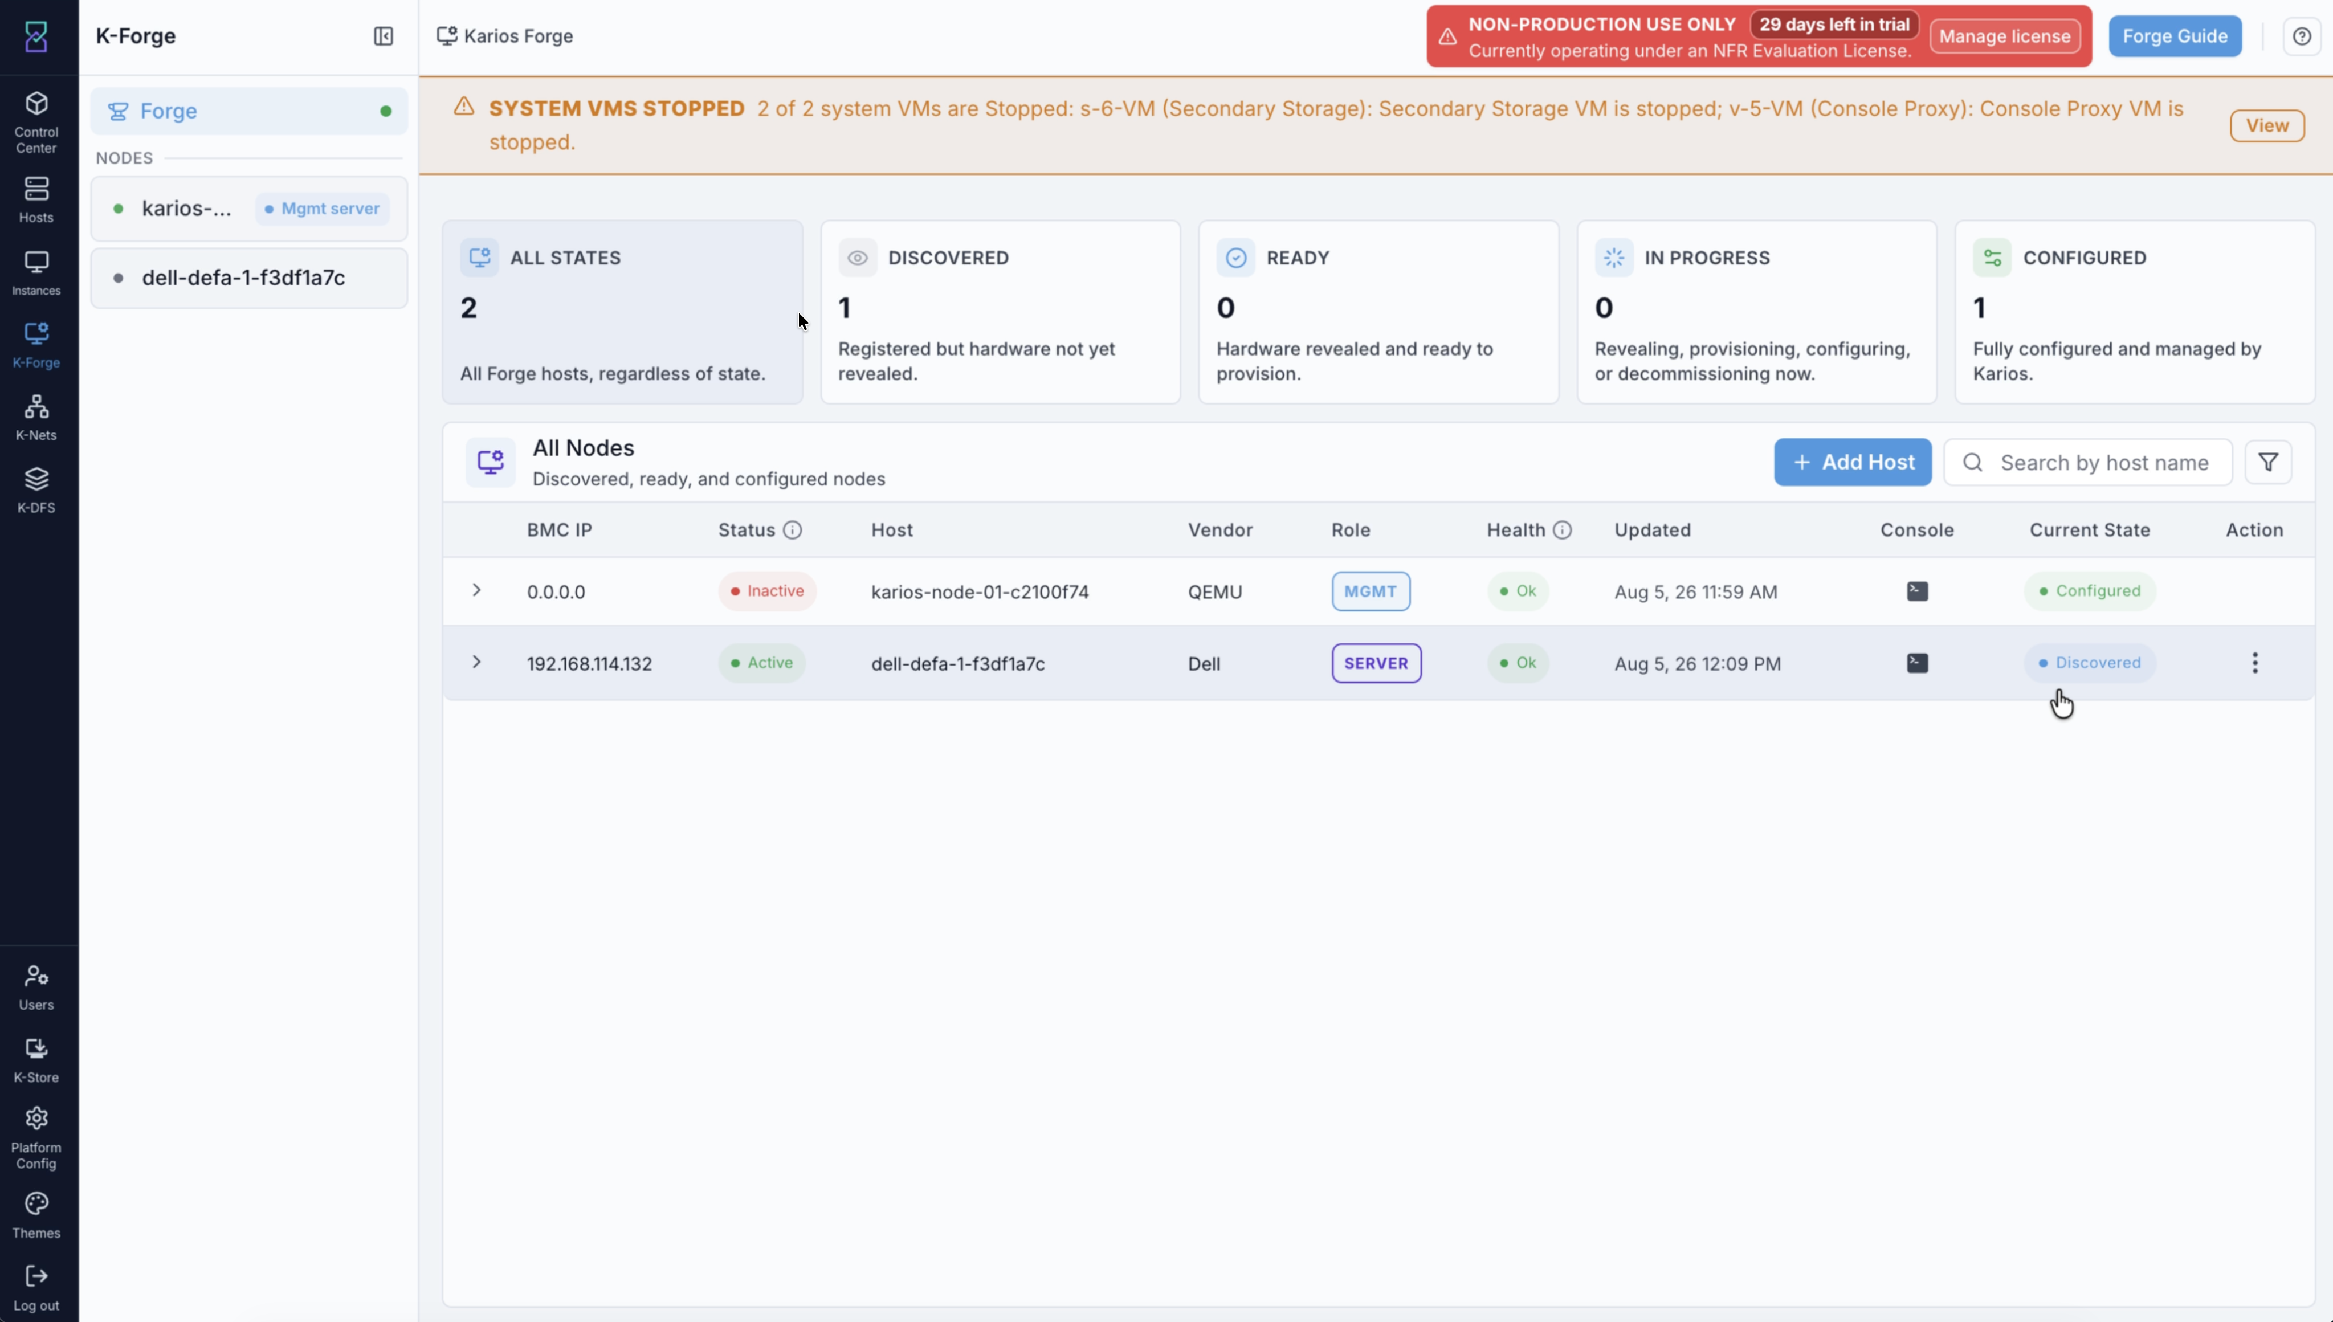Expand the 0.0.0.0 node row
The height and width of the screenshot is (1322, 2333).
476,590
